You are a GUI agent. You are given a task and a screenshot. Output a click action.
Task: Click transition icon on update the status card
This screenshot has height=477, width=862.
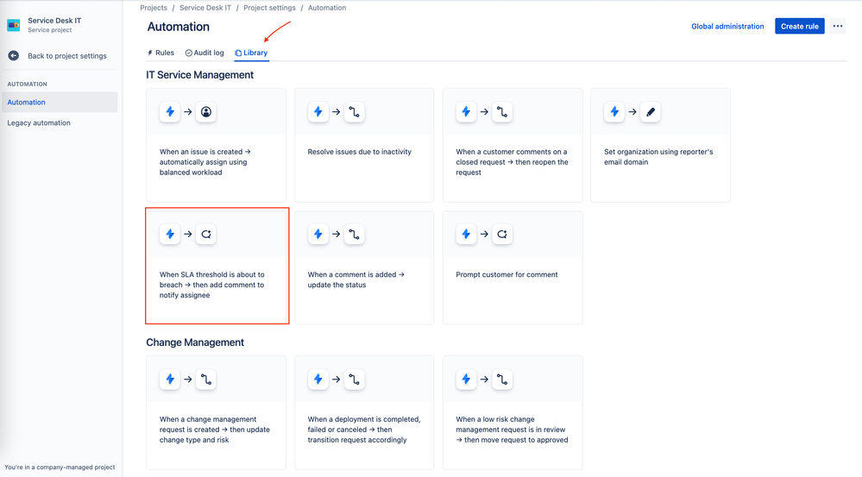[354, 234]
